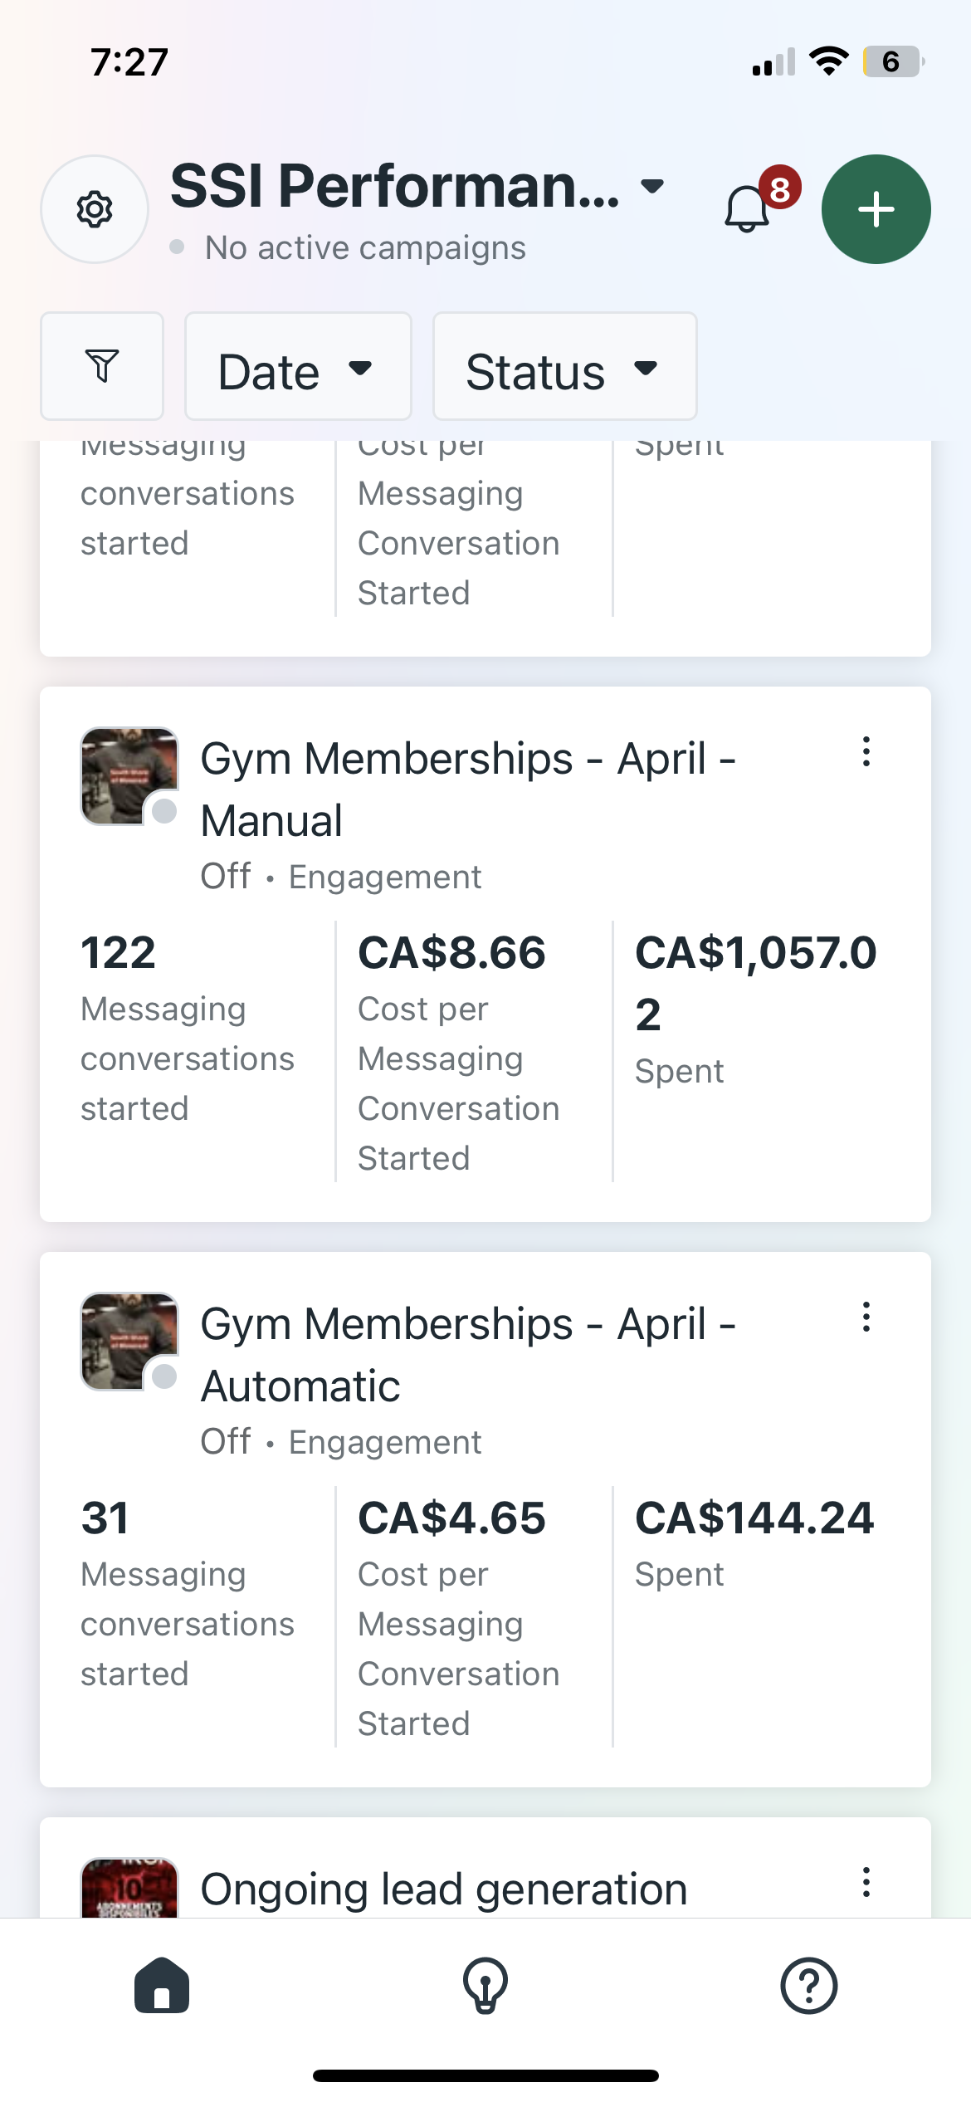Open Gym Memberships - April - Manual campaign
The width and height of the screenshot is (971, 2102).
pos(468,789)
